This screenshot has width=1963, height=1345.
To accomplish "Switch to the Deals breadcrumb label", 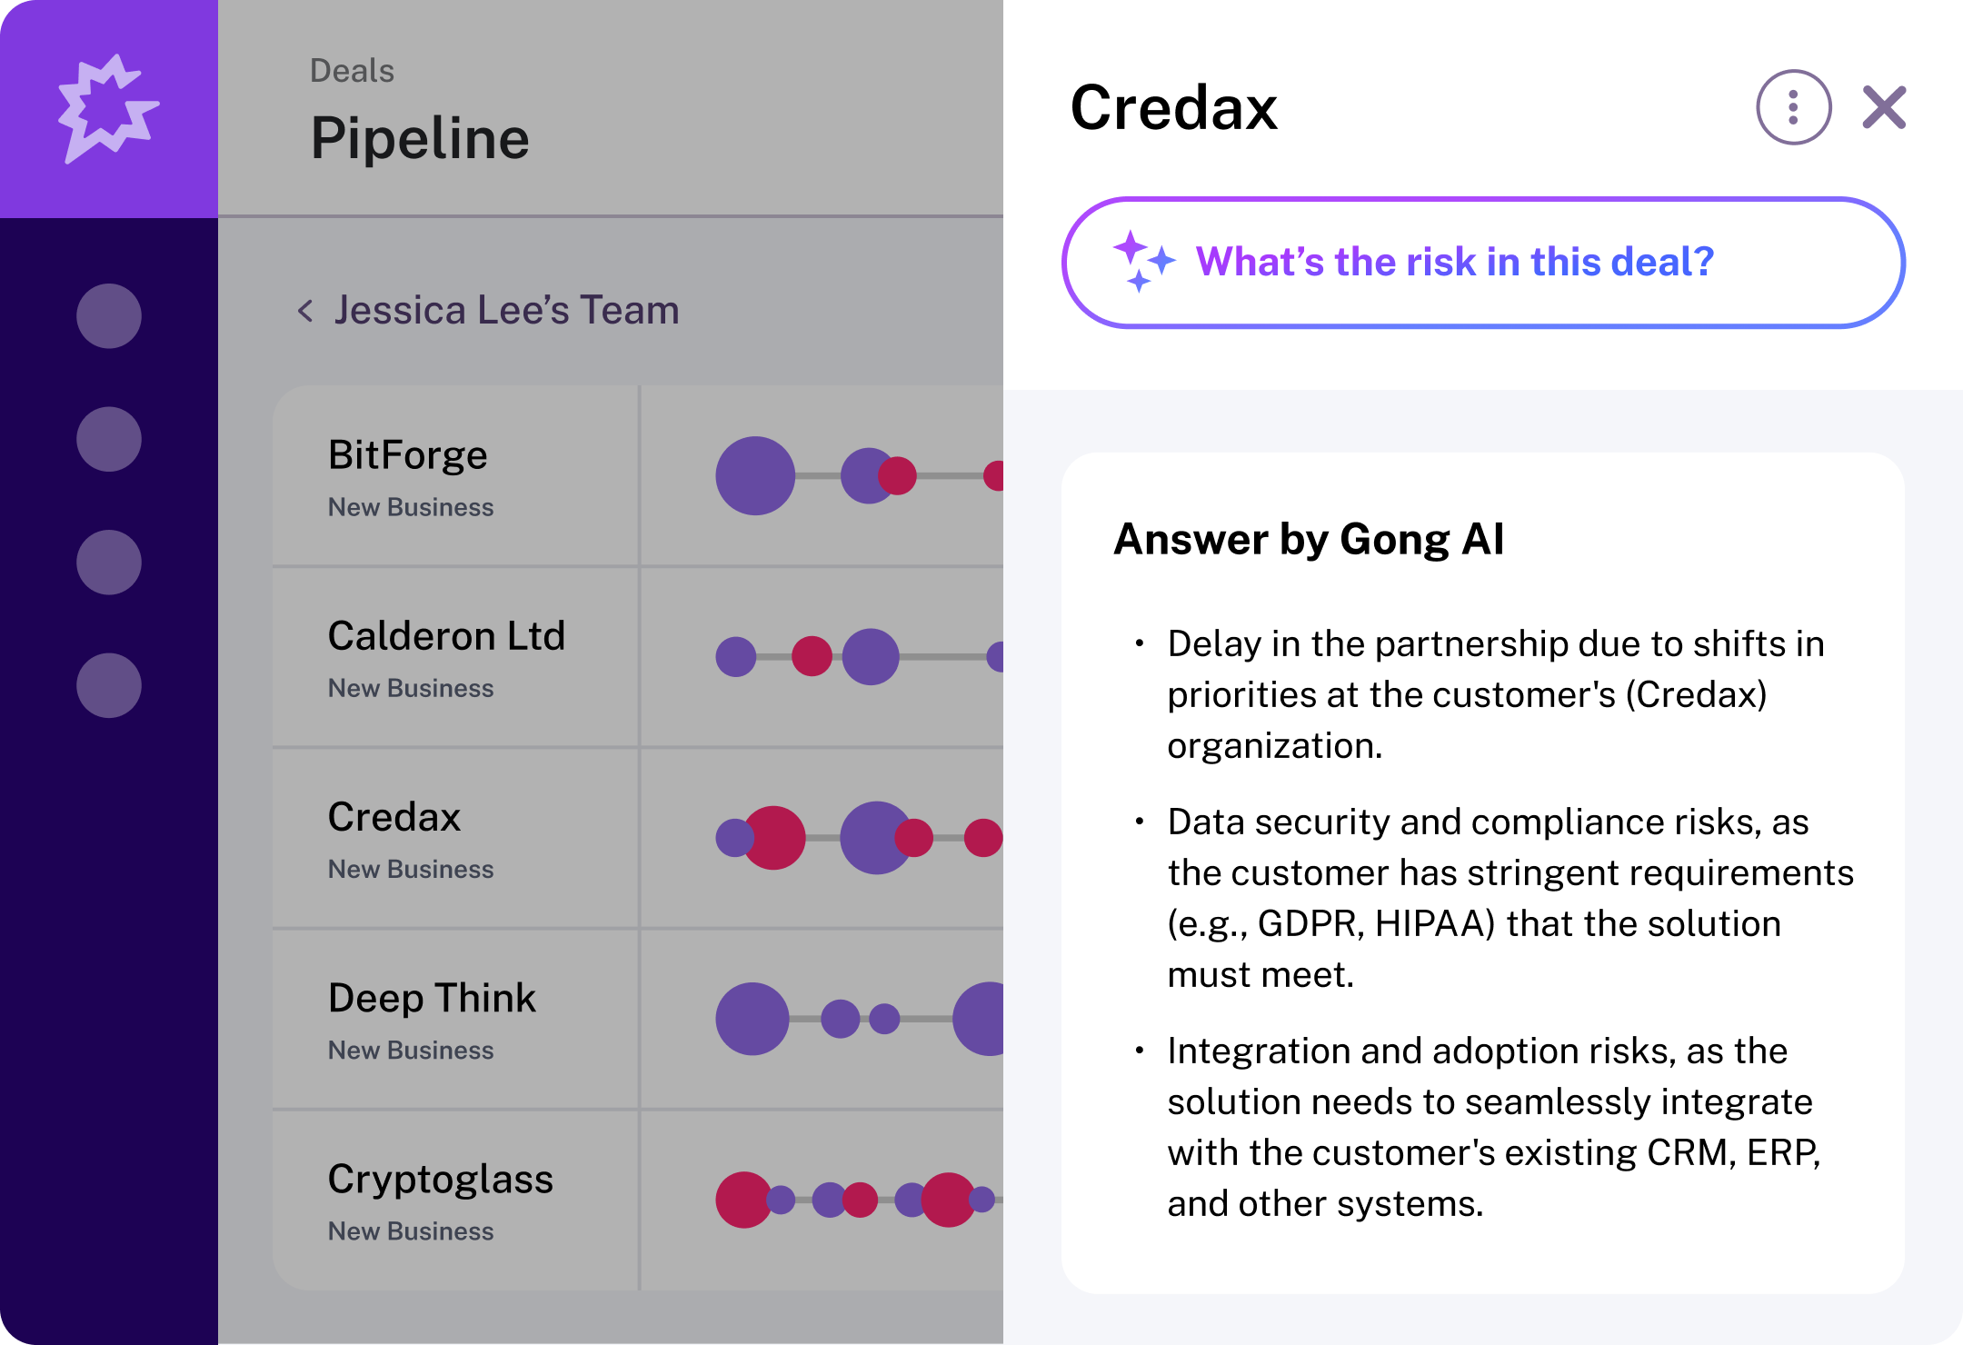I will (352, 69).
